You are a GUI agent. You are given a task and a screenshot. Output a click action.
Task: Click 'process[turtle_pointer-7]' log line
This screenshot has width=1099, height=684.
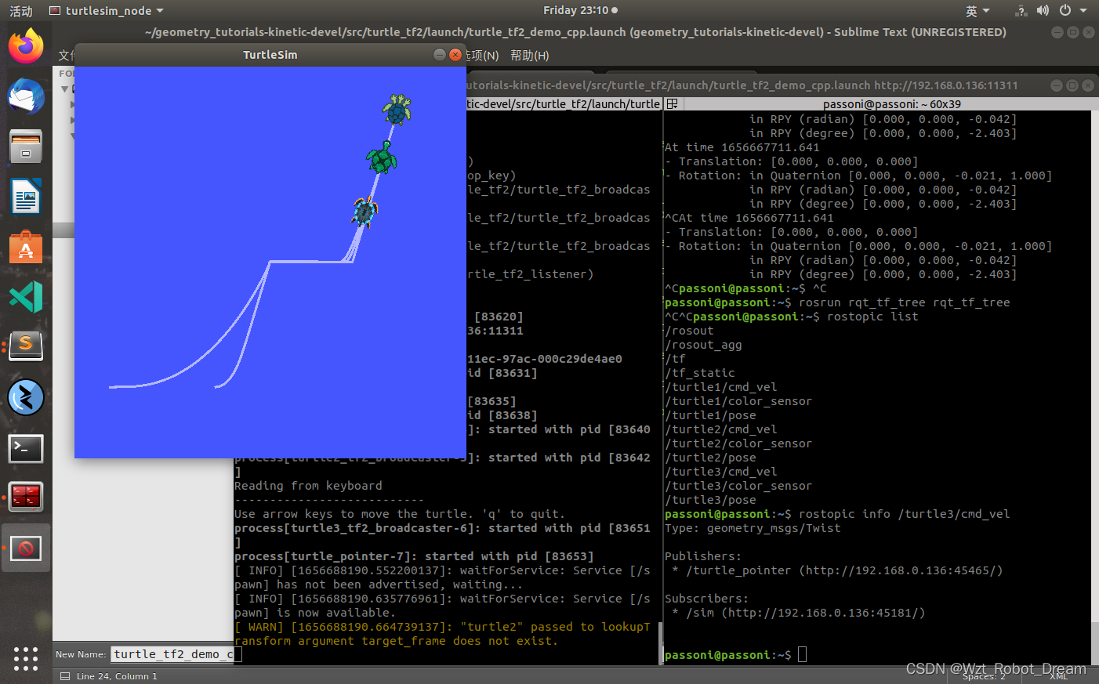(414, 556)
